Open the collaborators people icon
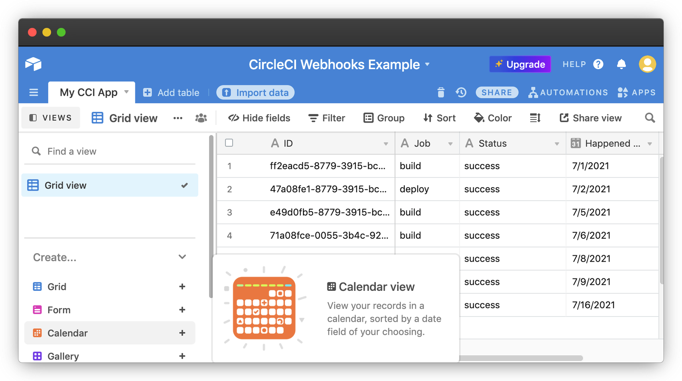The image size is (682, 381). tap(201, 118)
